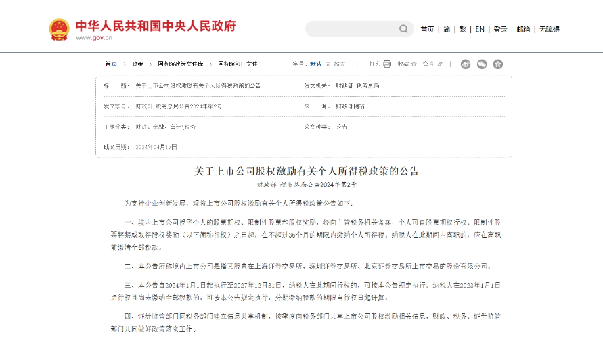
Task: Click the search magnifier icon
Action: (403, 29)
